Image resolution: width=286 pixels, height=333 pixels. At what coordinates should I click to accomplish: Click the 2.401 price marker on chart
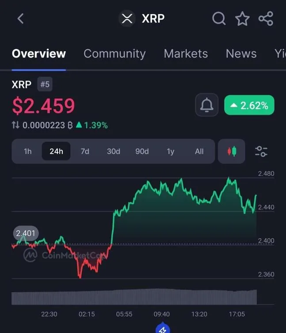26,233
